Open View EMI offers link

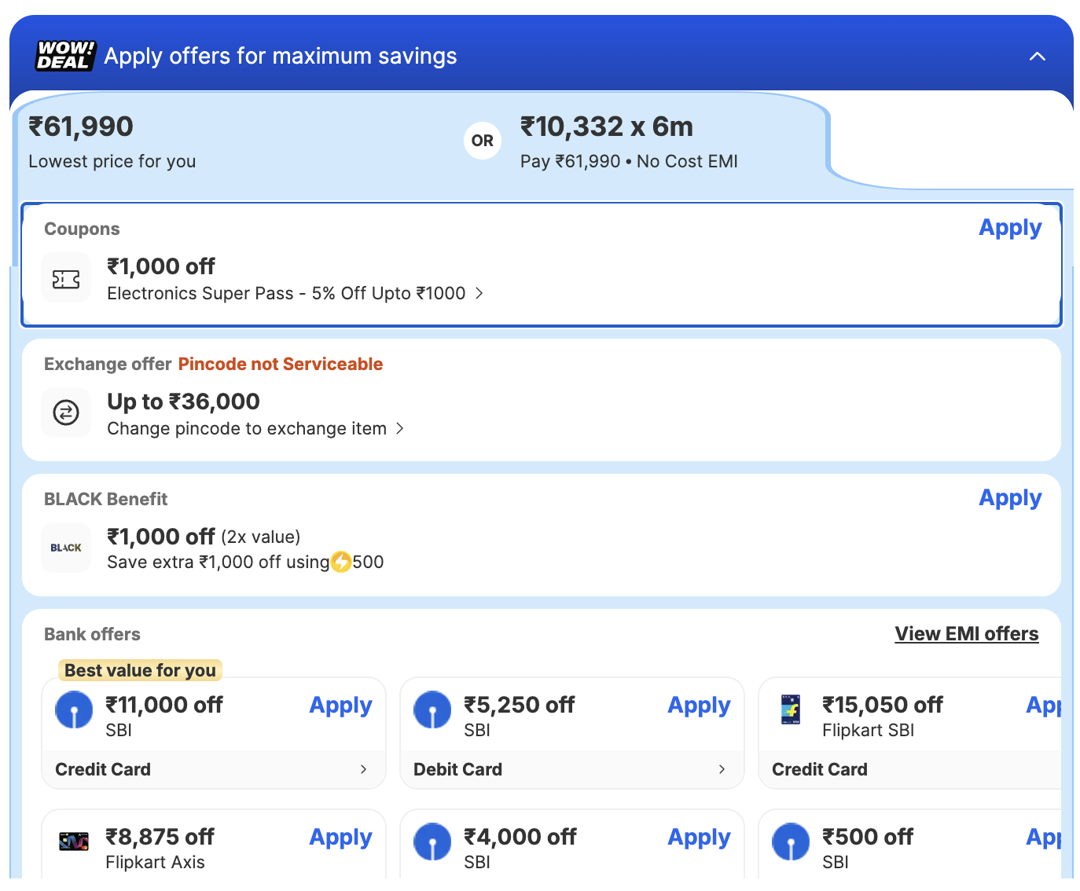coord(966,634)
